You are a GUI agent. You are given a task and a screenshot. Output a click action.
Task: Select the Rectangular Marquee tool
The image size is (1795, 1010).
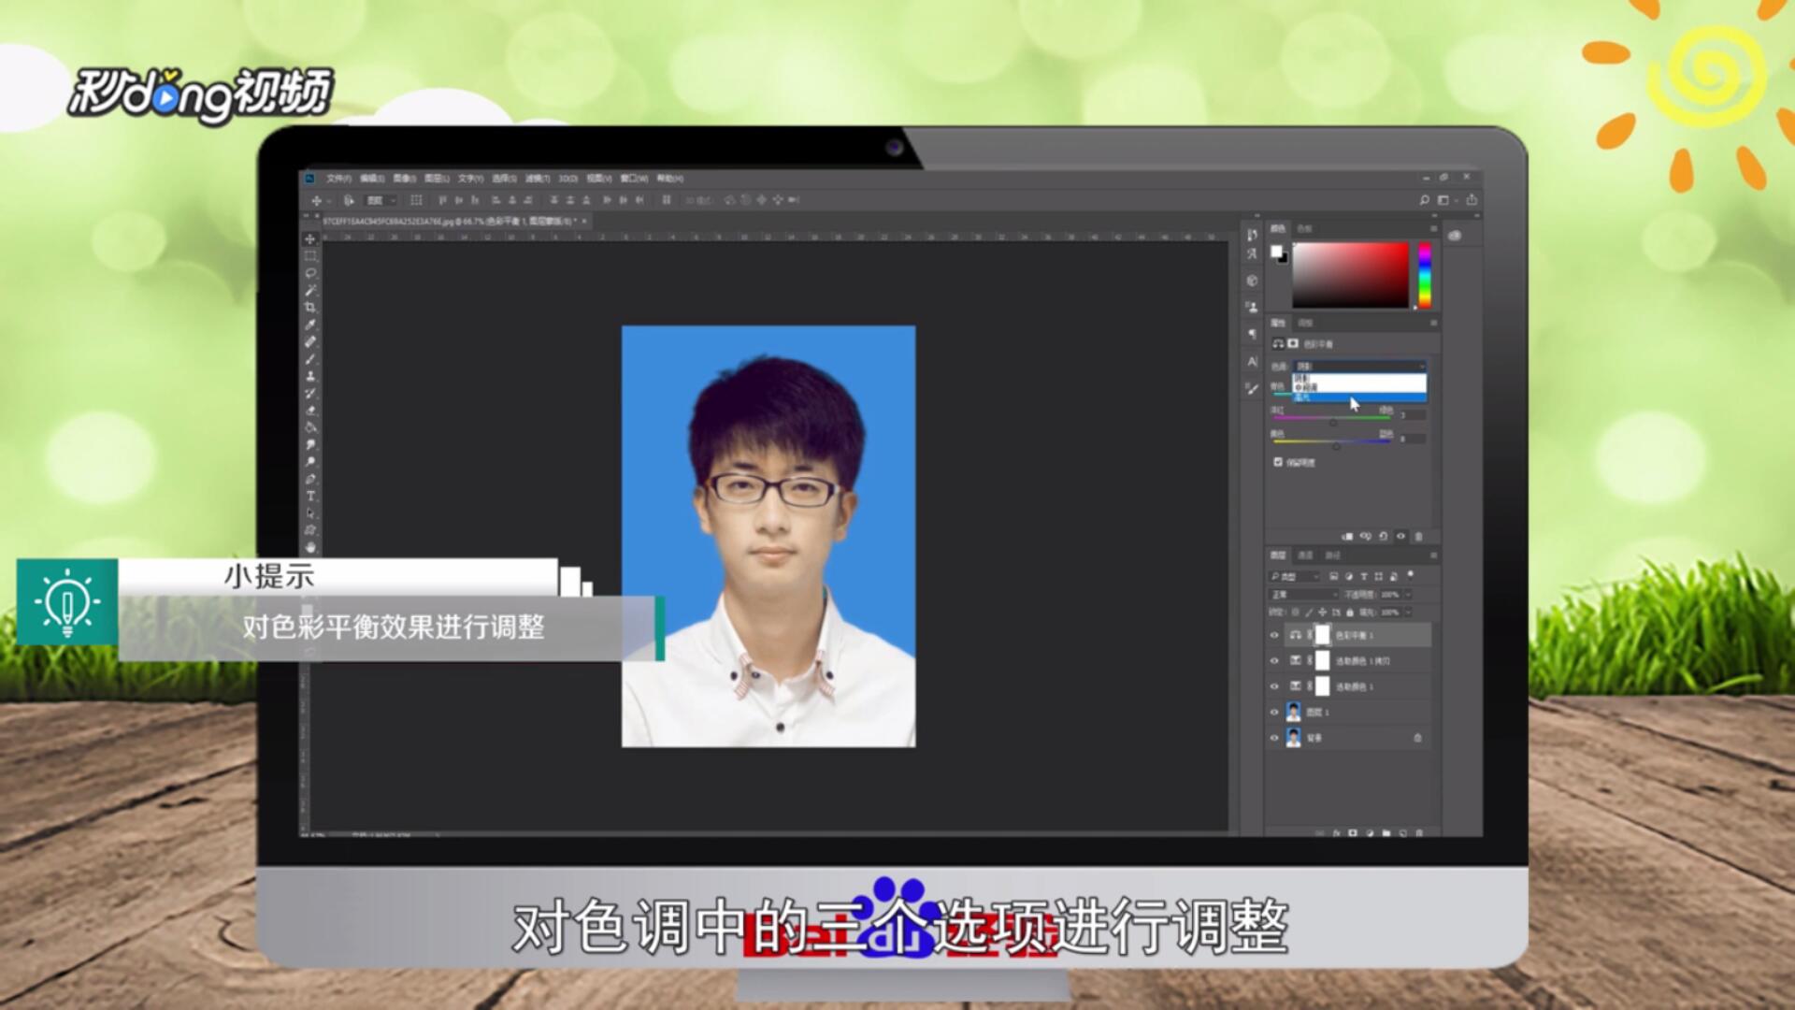[x=310, y=255]
